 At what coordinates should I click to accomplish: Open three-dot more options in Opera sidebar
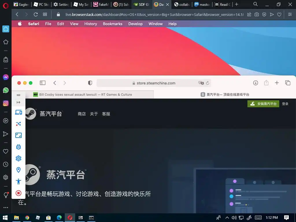point(6,208)
